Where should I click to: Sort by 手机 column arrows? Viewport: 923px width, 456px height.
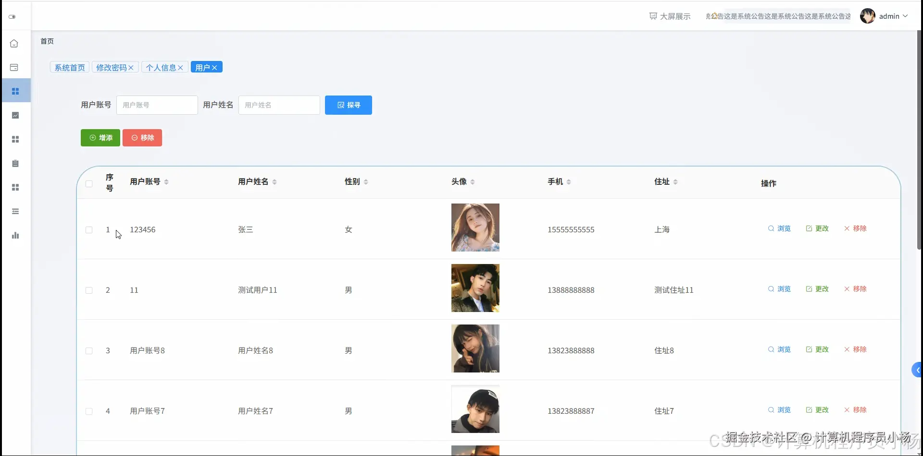coord(569,182)
